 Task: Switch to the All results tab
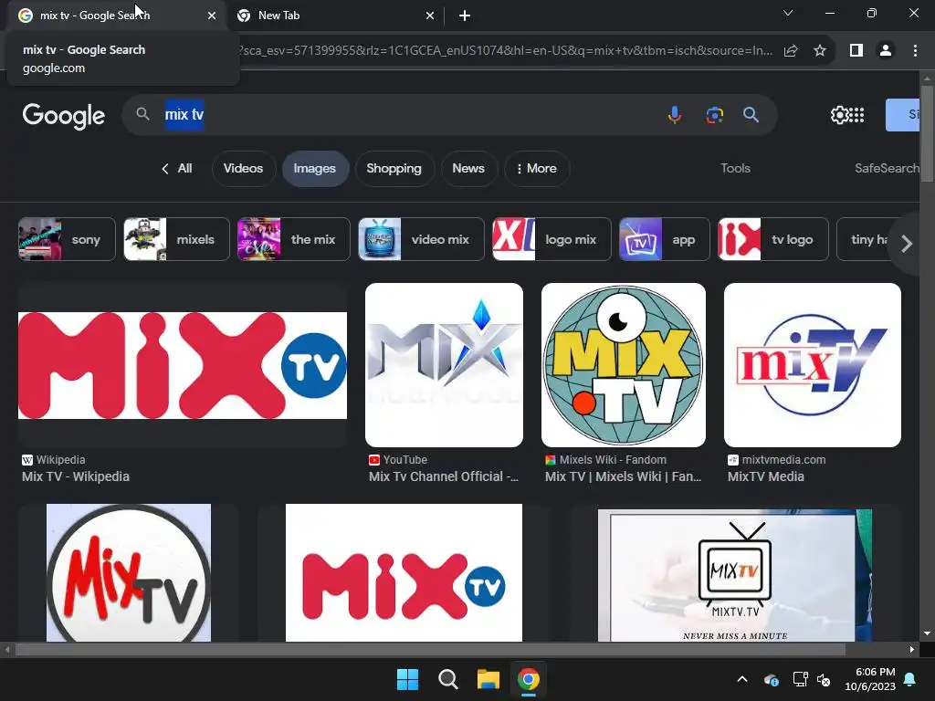(x=177, y=169)
